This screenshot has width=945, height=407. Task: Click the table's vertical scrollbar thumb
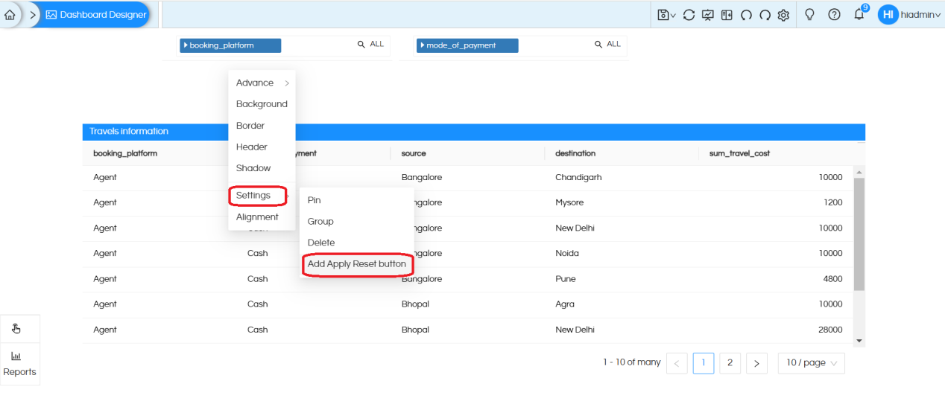859,234
